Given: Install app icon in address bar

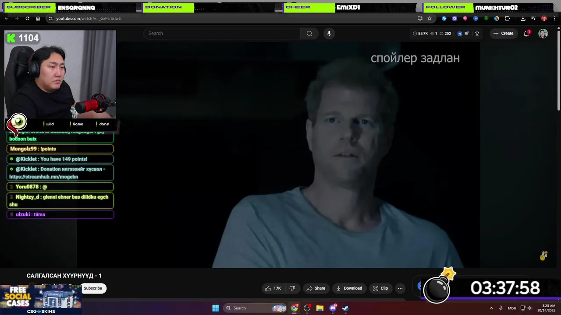Looking at the screenshot, I should [420, 18].
